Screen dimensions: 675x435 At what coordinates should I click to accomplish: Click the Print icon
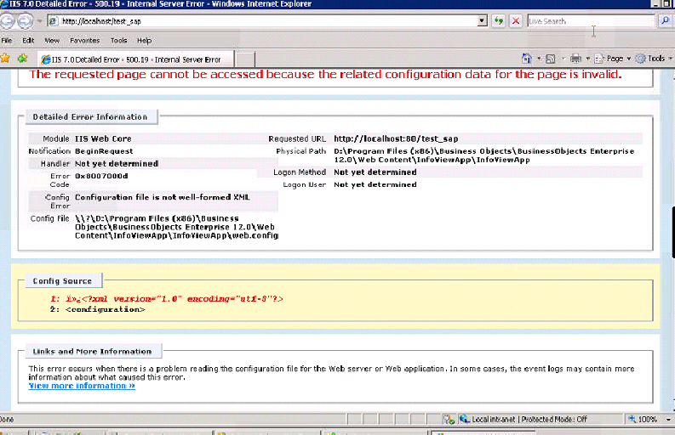point(575,59)
